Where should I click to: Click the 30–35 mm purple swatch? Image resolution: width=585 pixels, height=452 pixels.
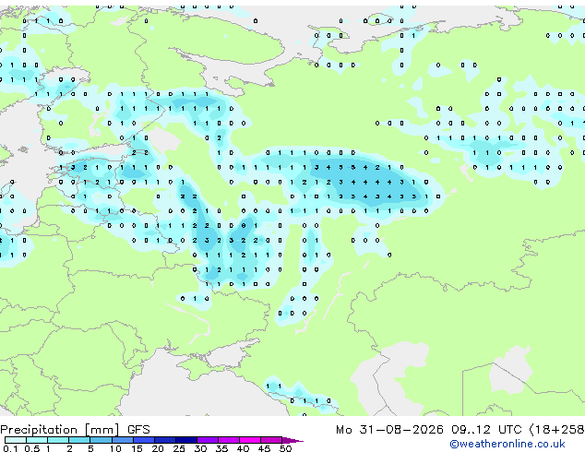(207, 440)
